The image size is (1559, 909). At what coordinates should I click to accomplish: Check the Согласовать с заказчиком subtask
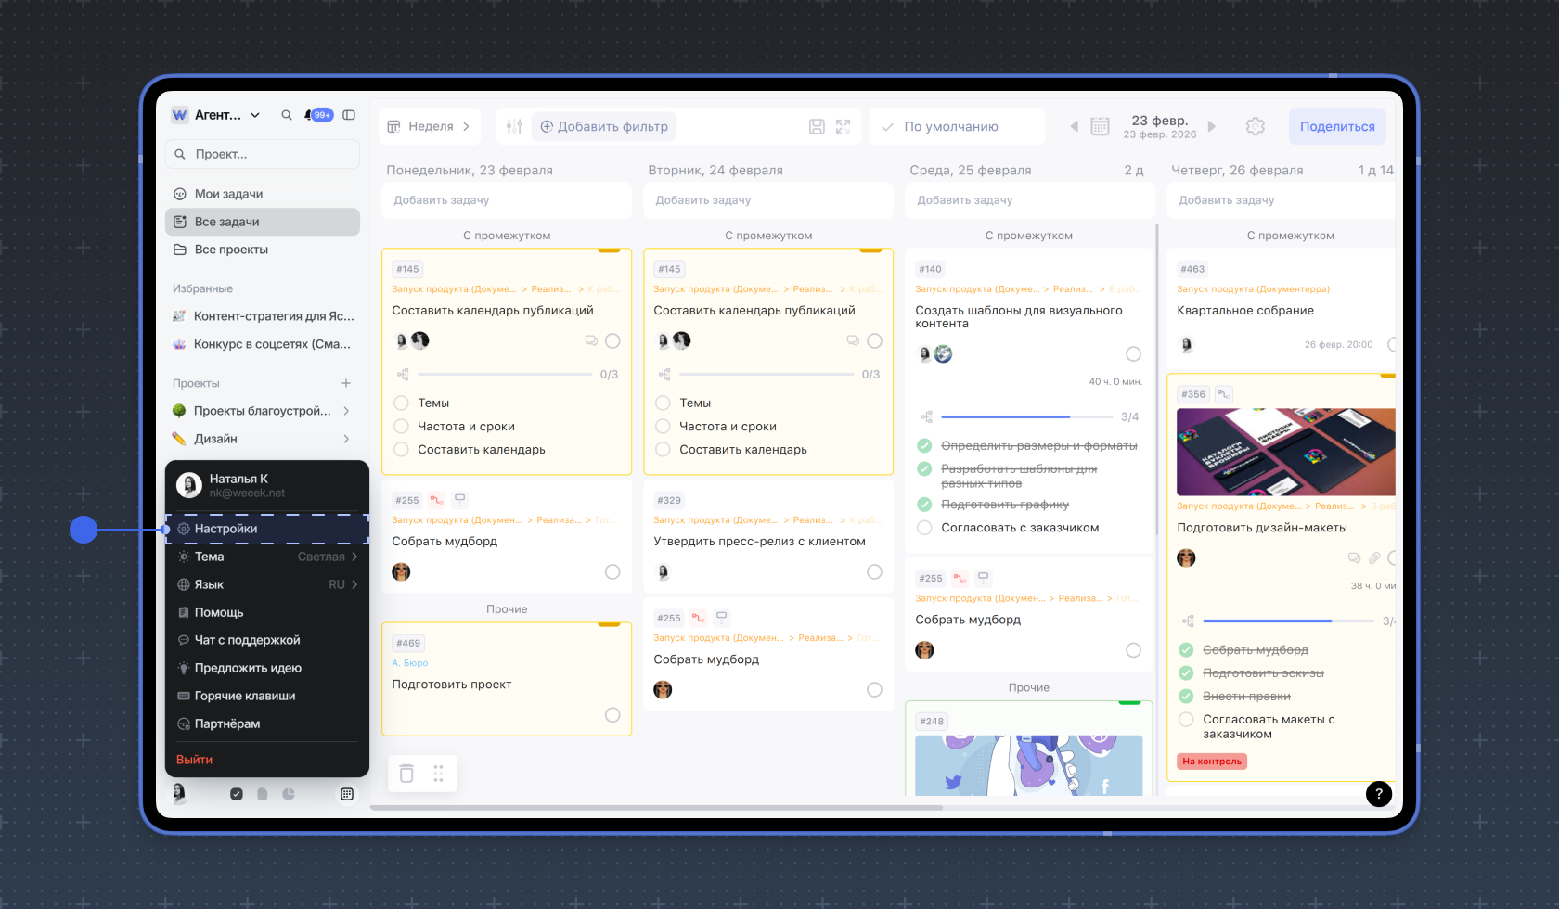pyautogui.click(x=924, y=528)
